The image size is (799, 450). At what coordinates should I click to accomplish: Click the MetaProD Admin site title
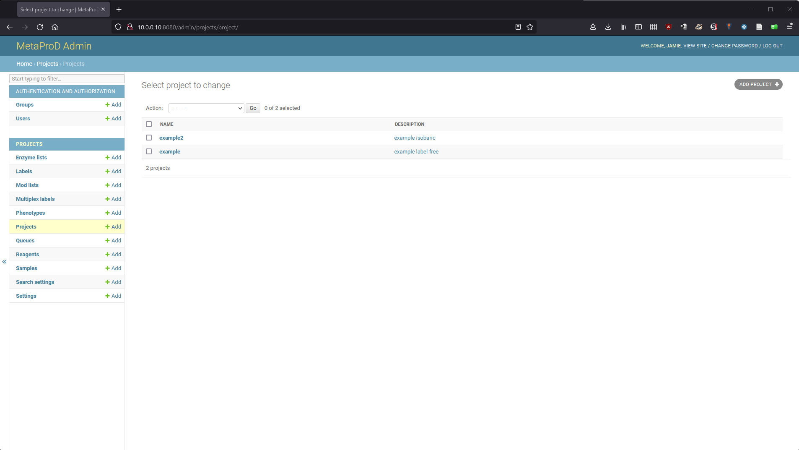[x=54, y=46]
